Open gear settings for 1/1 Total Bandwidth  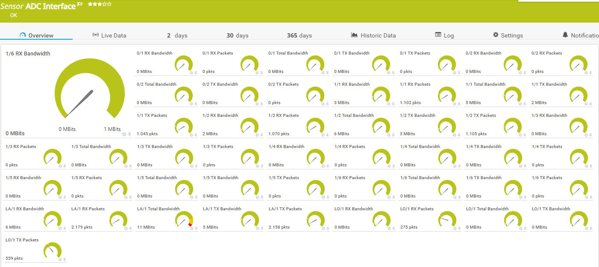(x=520, y=104)
